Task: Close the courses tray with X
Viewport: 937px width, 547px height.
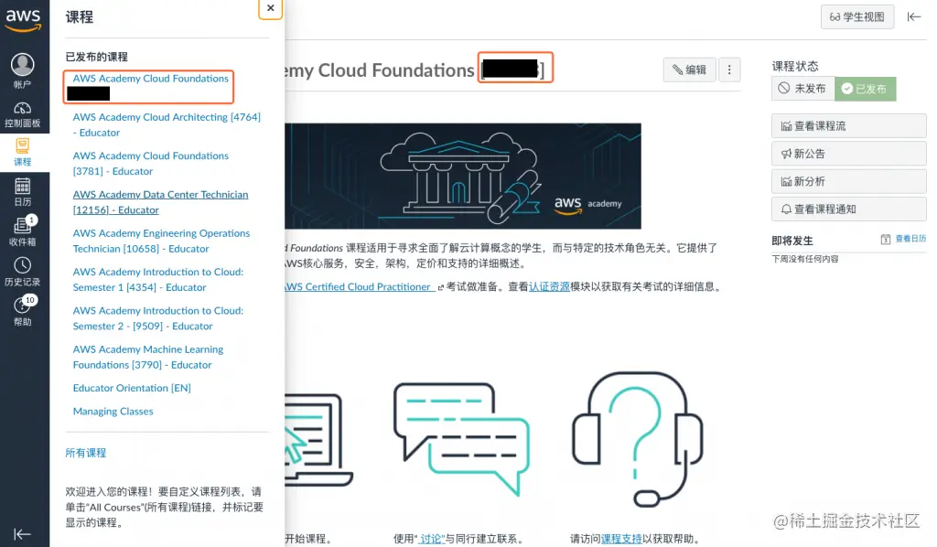Action: tap(270, 8)
